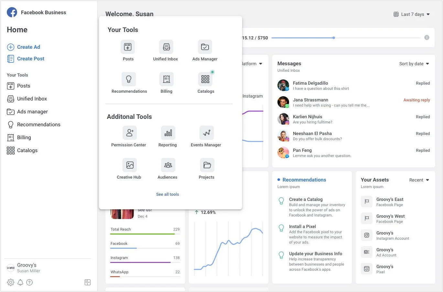The image size is (443, 292).
Task: Open Jana Strassmann's message
Action: 354,102
